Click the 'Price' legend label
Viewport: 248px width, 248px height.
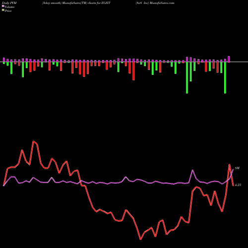[8, 11]
